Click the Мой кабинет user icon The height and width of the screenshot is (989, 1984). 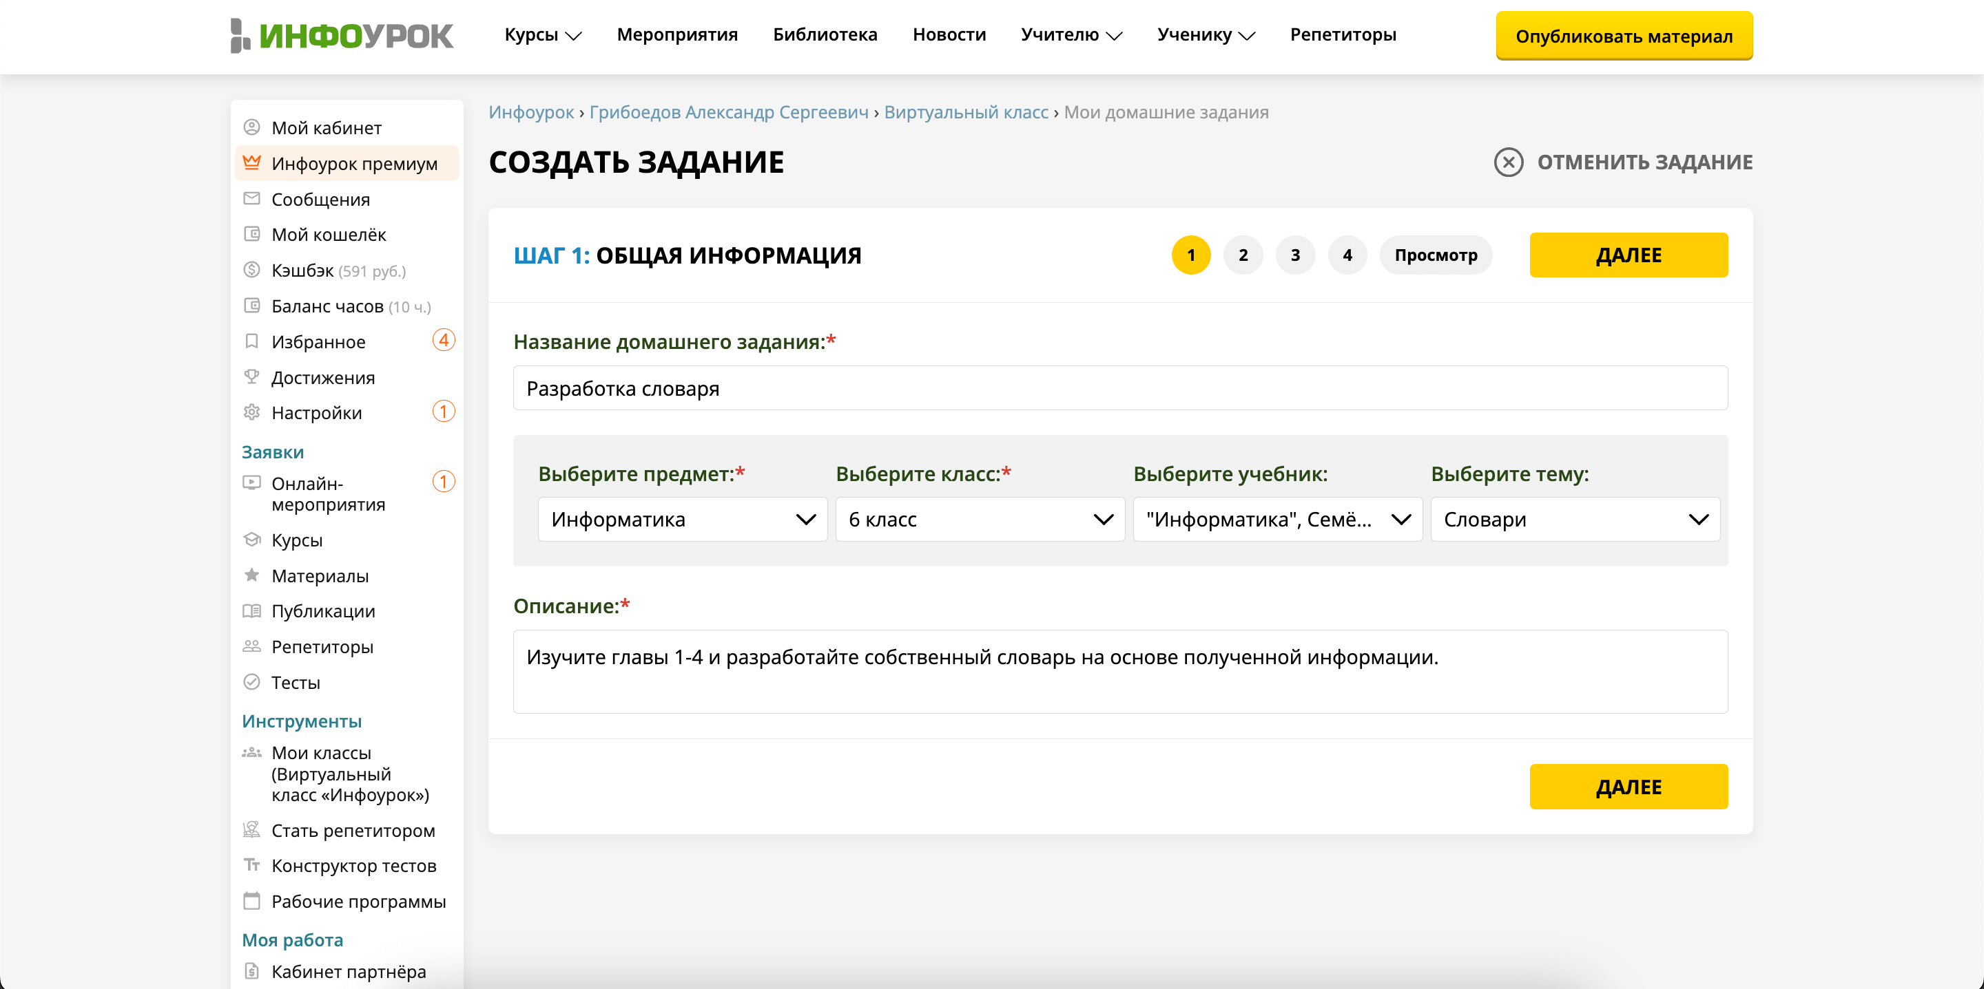click(252, 127)
